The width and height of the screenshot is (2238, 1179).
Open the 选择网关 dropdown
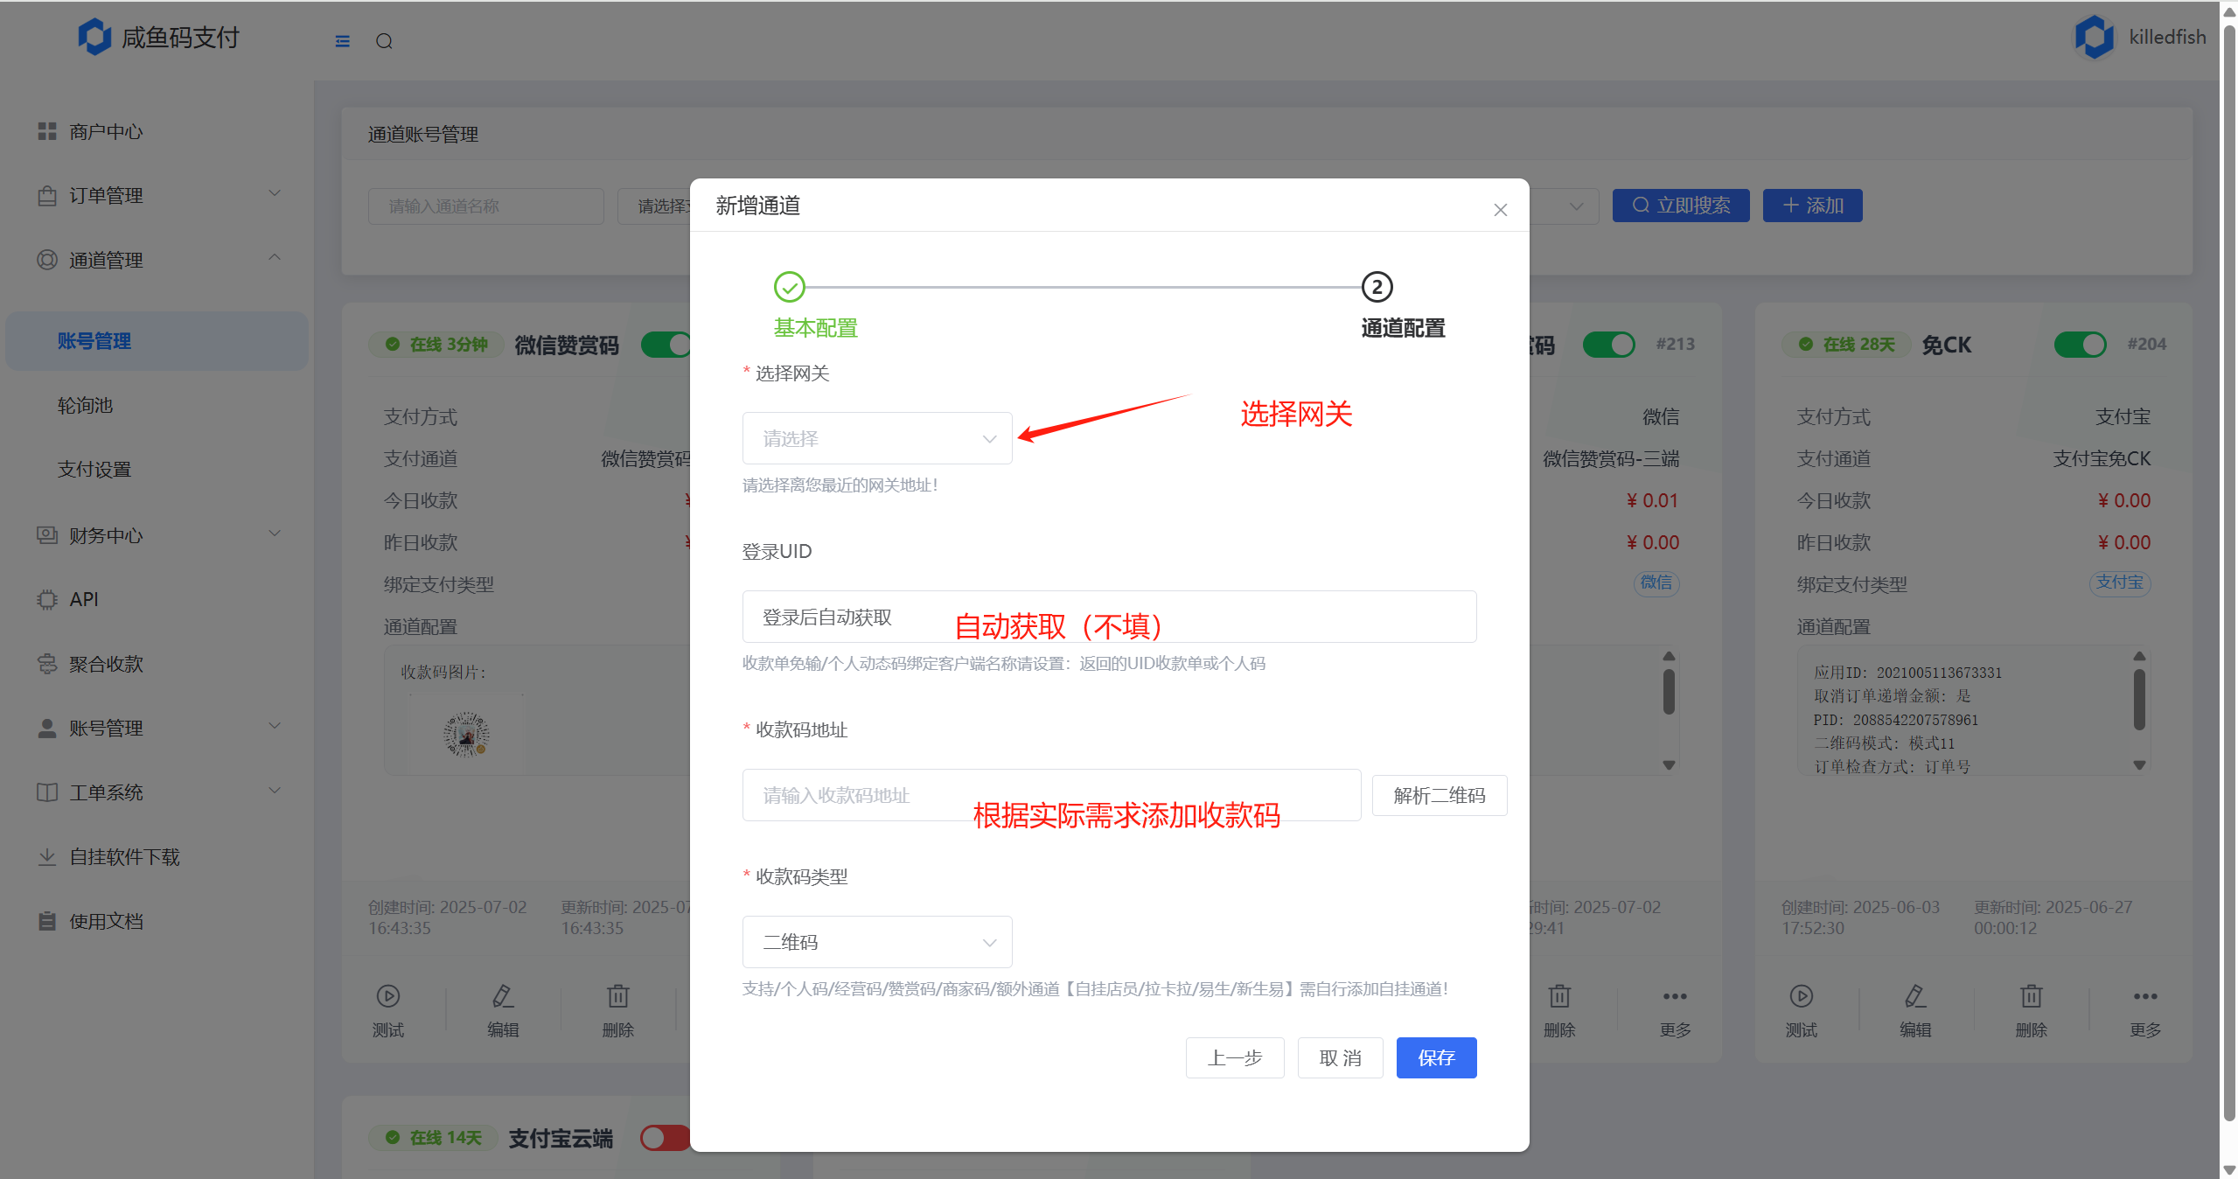click(876, 438)
